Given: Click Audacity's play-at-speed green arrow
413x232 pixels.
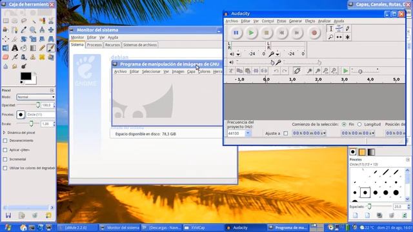Looking at the screenshot, I should pyautogui.click(x=345, y=71).
